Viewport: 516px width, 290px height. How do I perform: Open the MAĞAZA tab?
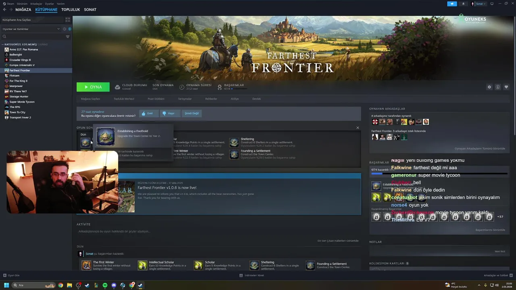pyautogui.click(x=23, y=10)
